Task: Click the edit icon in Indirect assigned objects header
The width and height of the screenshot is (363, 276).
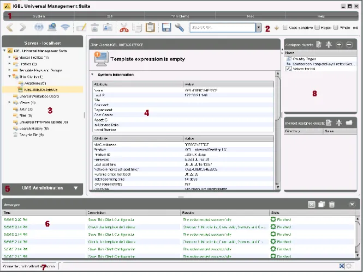Action: click(329, 123)
